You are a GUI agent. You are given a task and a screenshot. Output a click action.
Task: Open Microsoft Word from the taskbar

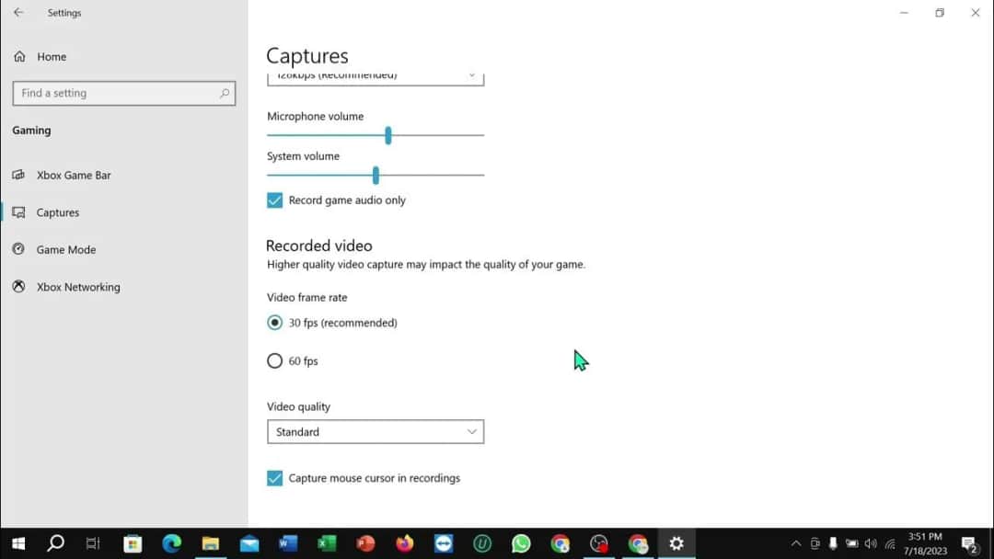287,543
